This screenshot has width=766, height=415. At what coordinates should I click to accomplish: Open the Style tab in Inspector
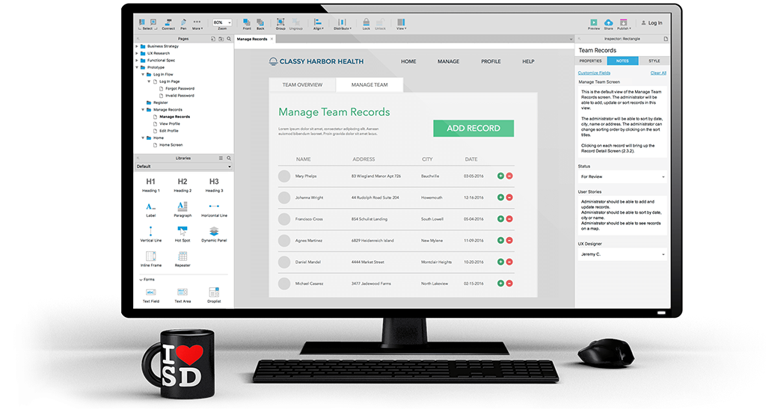[654, 61]
